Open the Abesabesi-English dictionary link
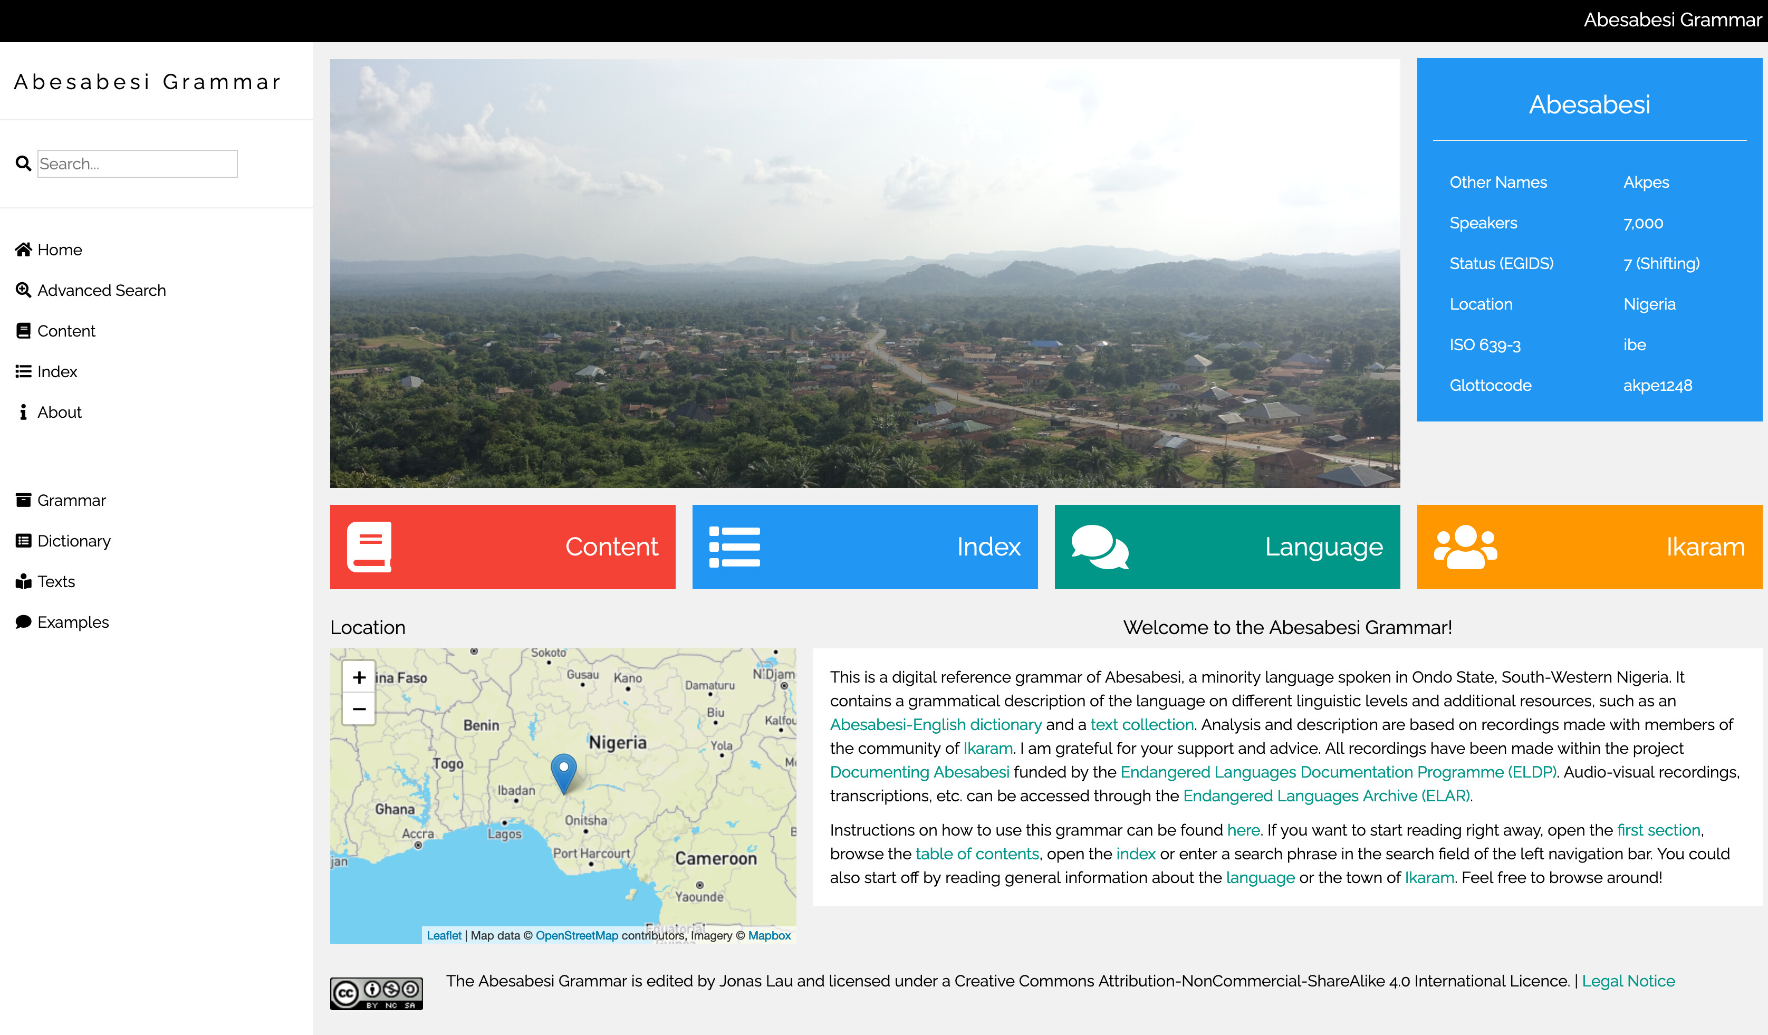 pos(936,725)
